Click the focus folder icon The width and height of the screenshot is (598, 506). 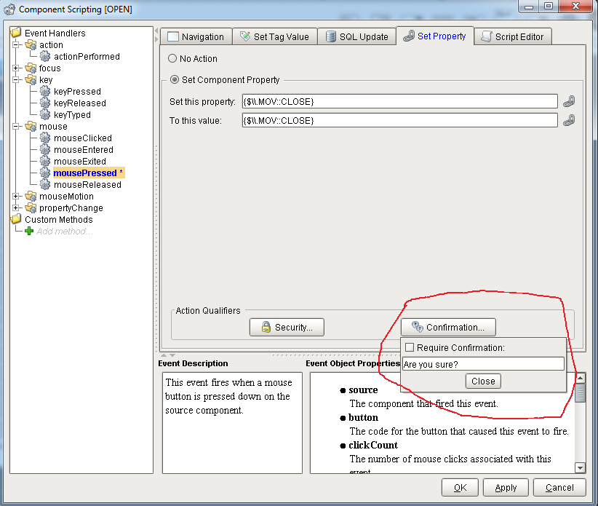(x=31, y=68)
